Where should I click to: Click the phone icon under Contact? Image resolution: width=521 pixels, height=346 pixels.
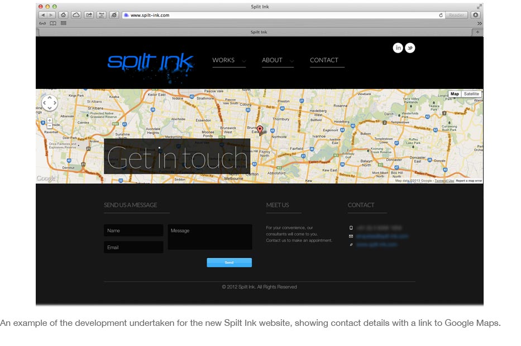click(x=351, y=228)
